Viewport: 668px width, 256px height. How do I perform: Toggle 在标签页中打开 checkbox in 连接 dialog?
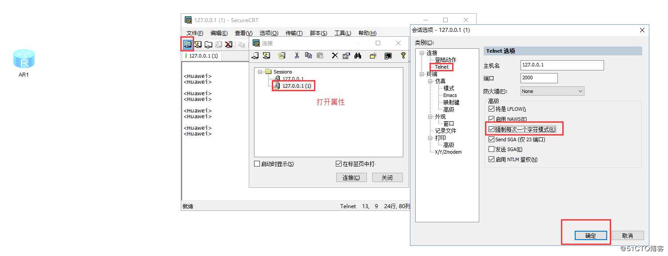[339, 164]
